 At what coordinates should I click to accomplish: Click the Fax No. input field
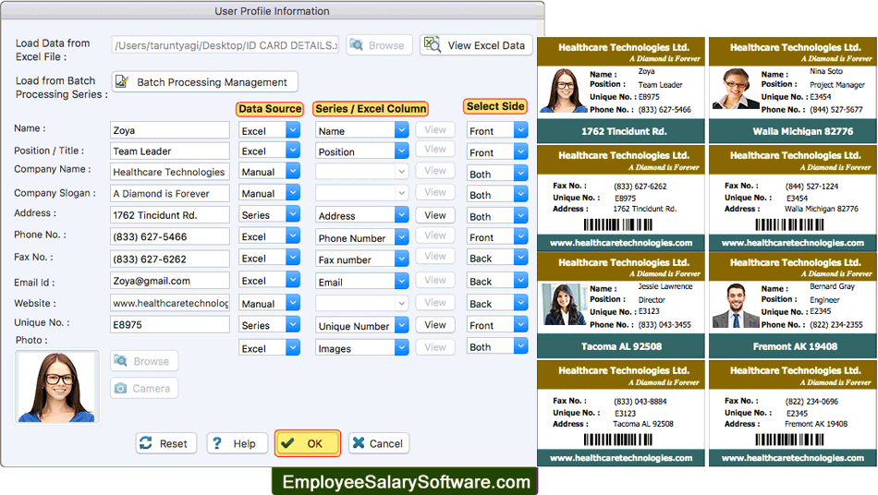click(170, 259)
